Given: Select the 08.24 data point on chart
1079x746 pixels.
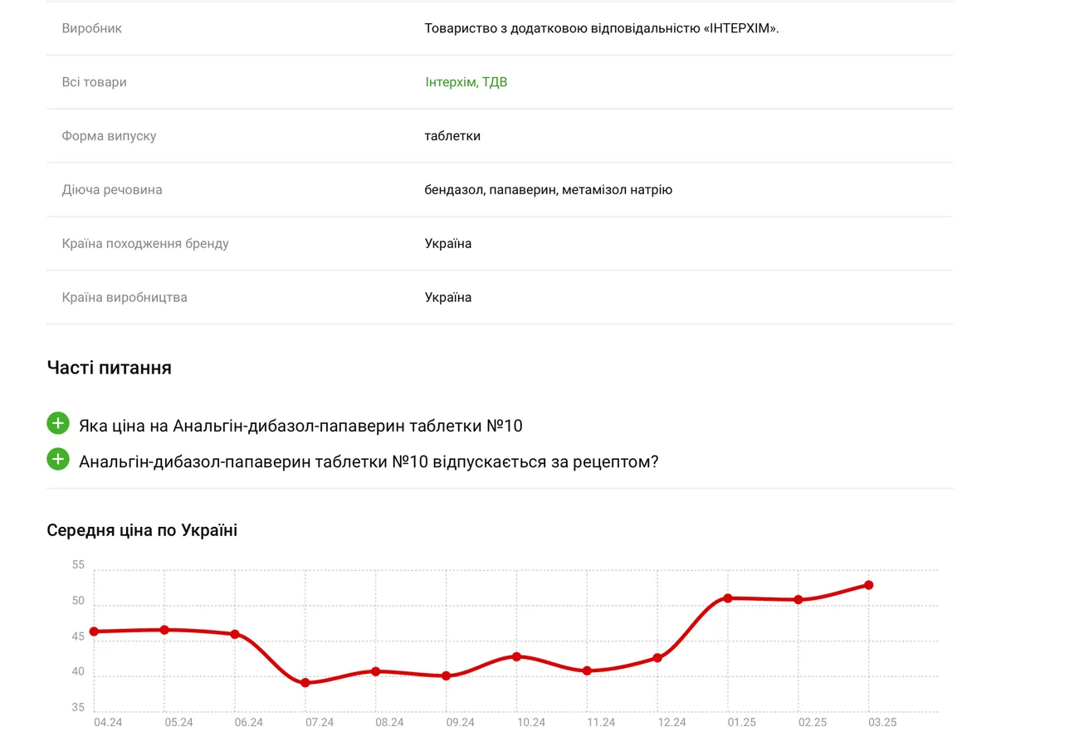Looking at the screenshot, I should click(376, 671).
